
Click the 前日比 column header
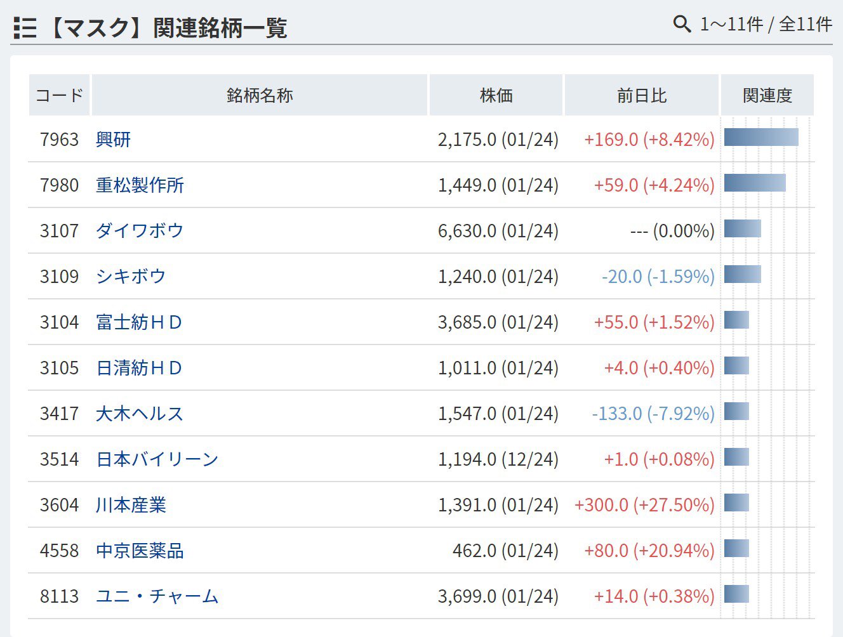pos(641,95)
